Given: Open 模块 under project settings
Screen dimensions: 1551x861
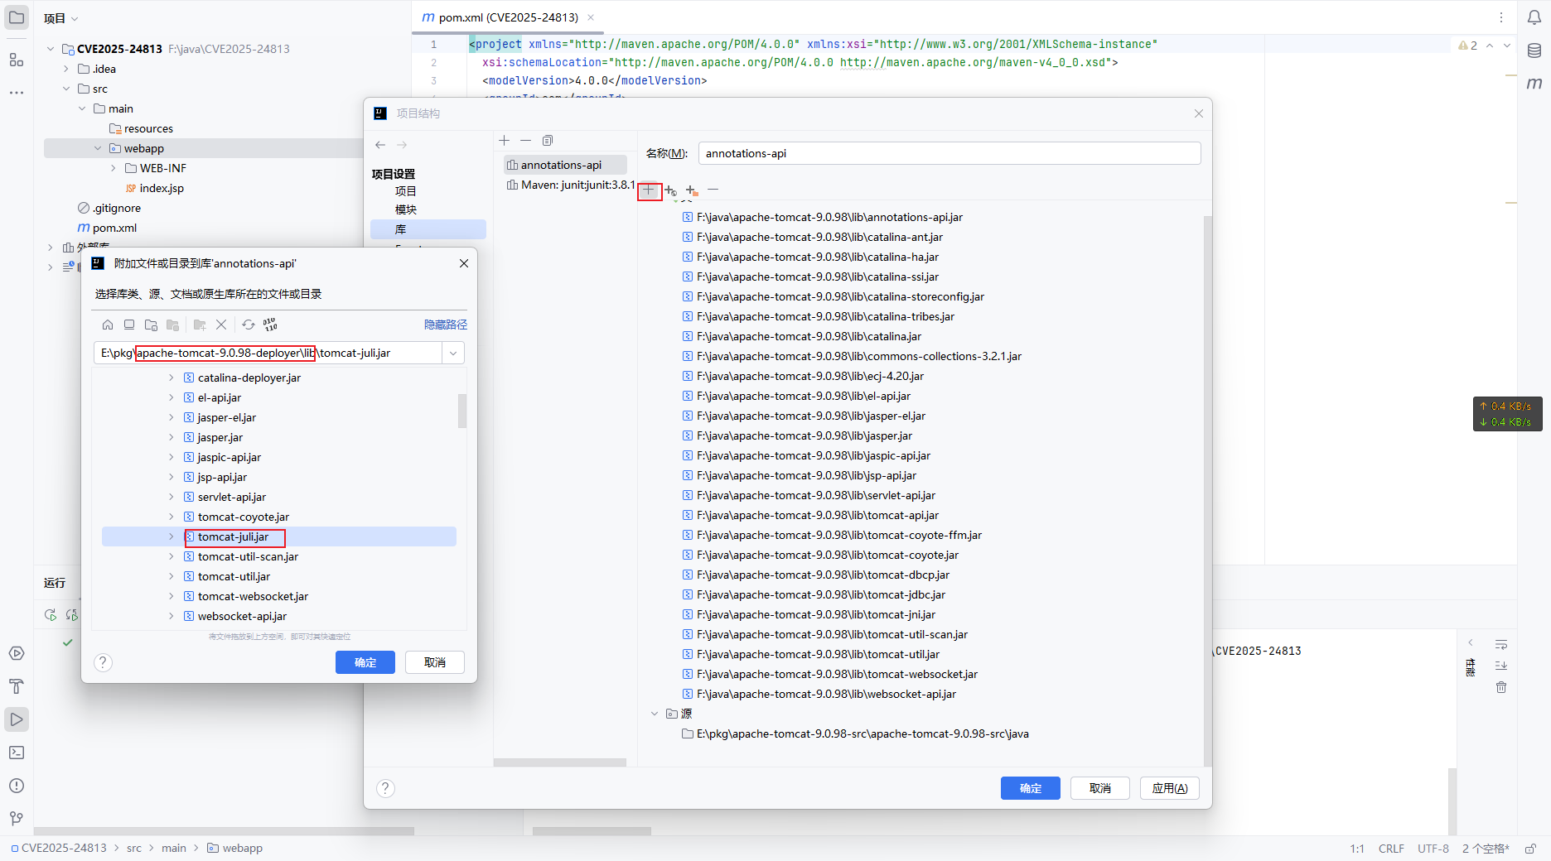Looking at the screenshot, I should pos(406,210).
